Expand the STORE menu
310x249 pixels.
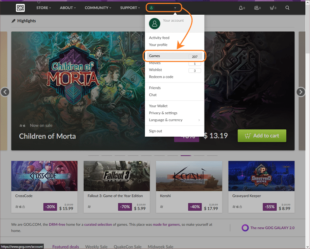43,8
